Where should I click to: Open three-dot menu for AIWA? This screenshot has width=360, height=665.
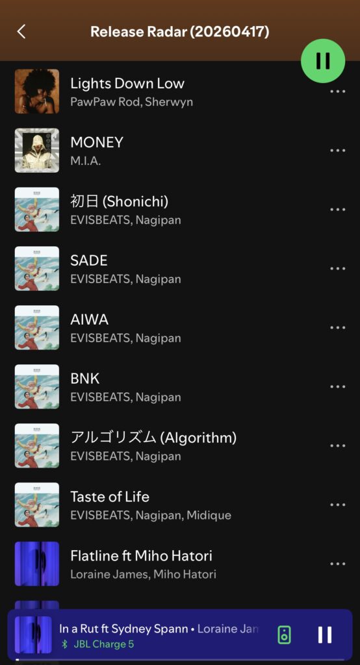click(337, 327)
